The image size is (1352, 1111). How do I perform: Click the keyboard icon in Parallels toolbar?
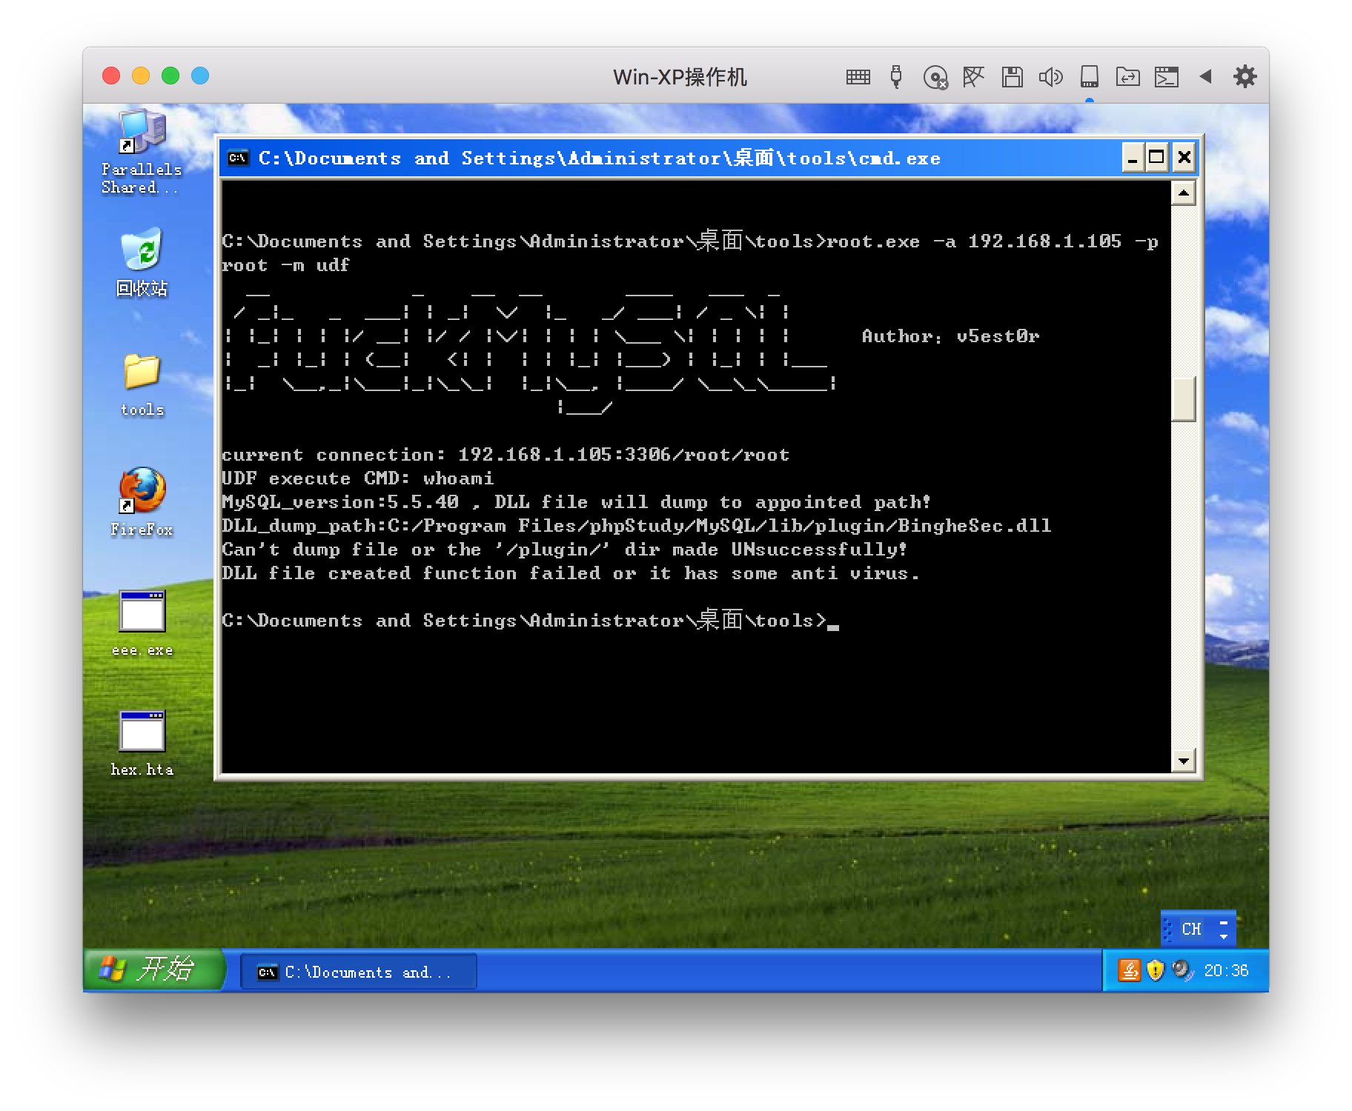coord(858,76)
